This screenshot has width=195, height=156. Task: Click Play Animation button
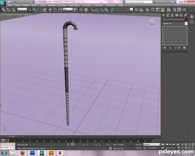(171, 144)
